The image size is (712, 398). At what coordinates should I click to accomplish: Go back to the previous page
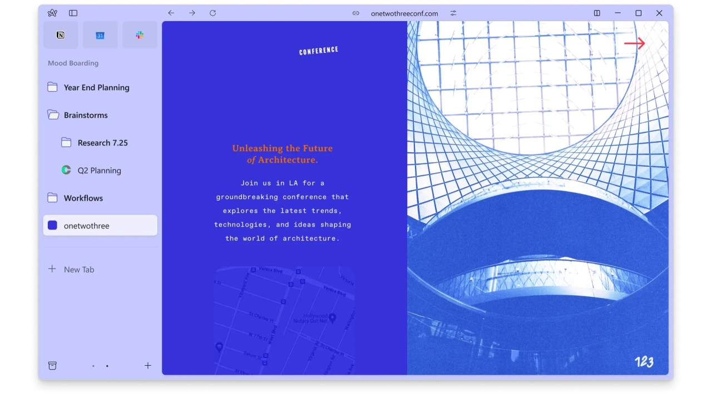[x=171, y=13]
